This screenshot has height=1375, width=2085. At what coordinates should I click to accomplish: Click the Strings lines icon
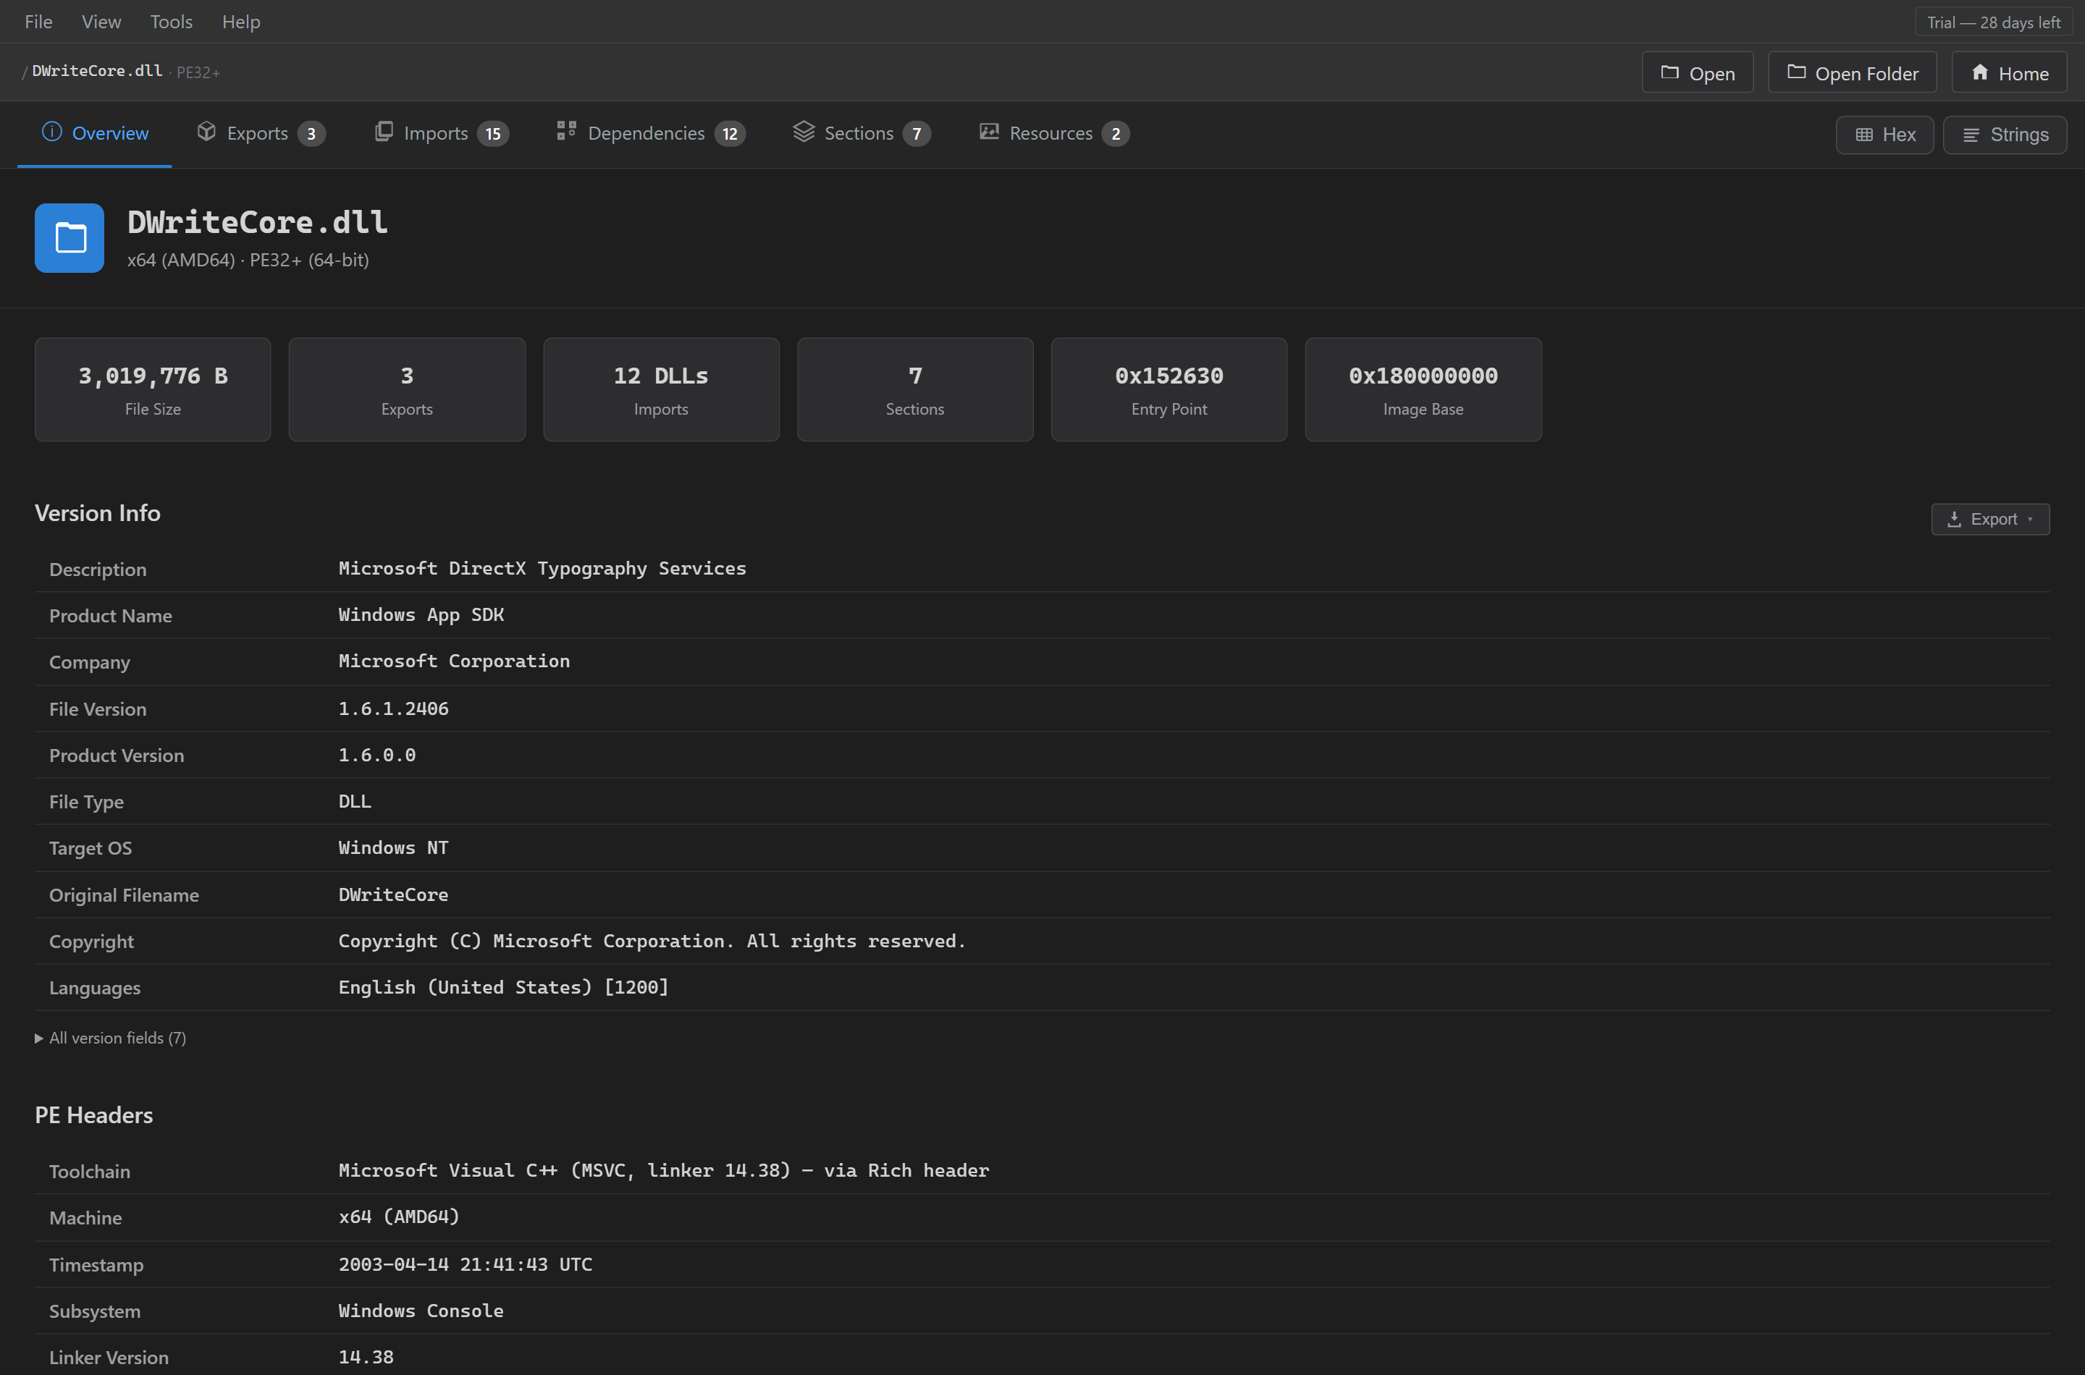pos(1971,134)
